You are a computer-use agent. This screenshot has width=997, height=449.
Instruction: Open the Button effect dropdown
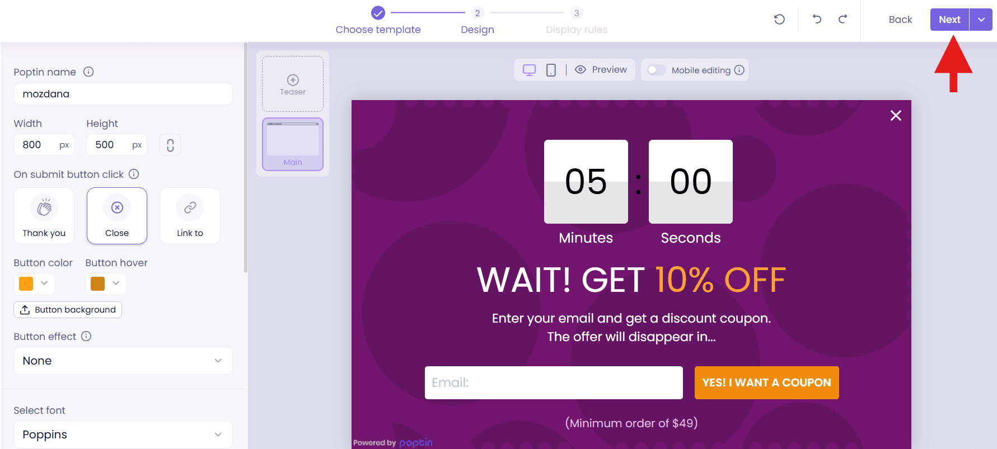pos(123,361)
